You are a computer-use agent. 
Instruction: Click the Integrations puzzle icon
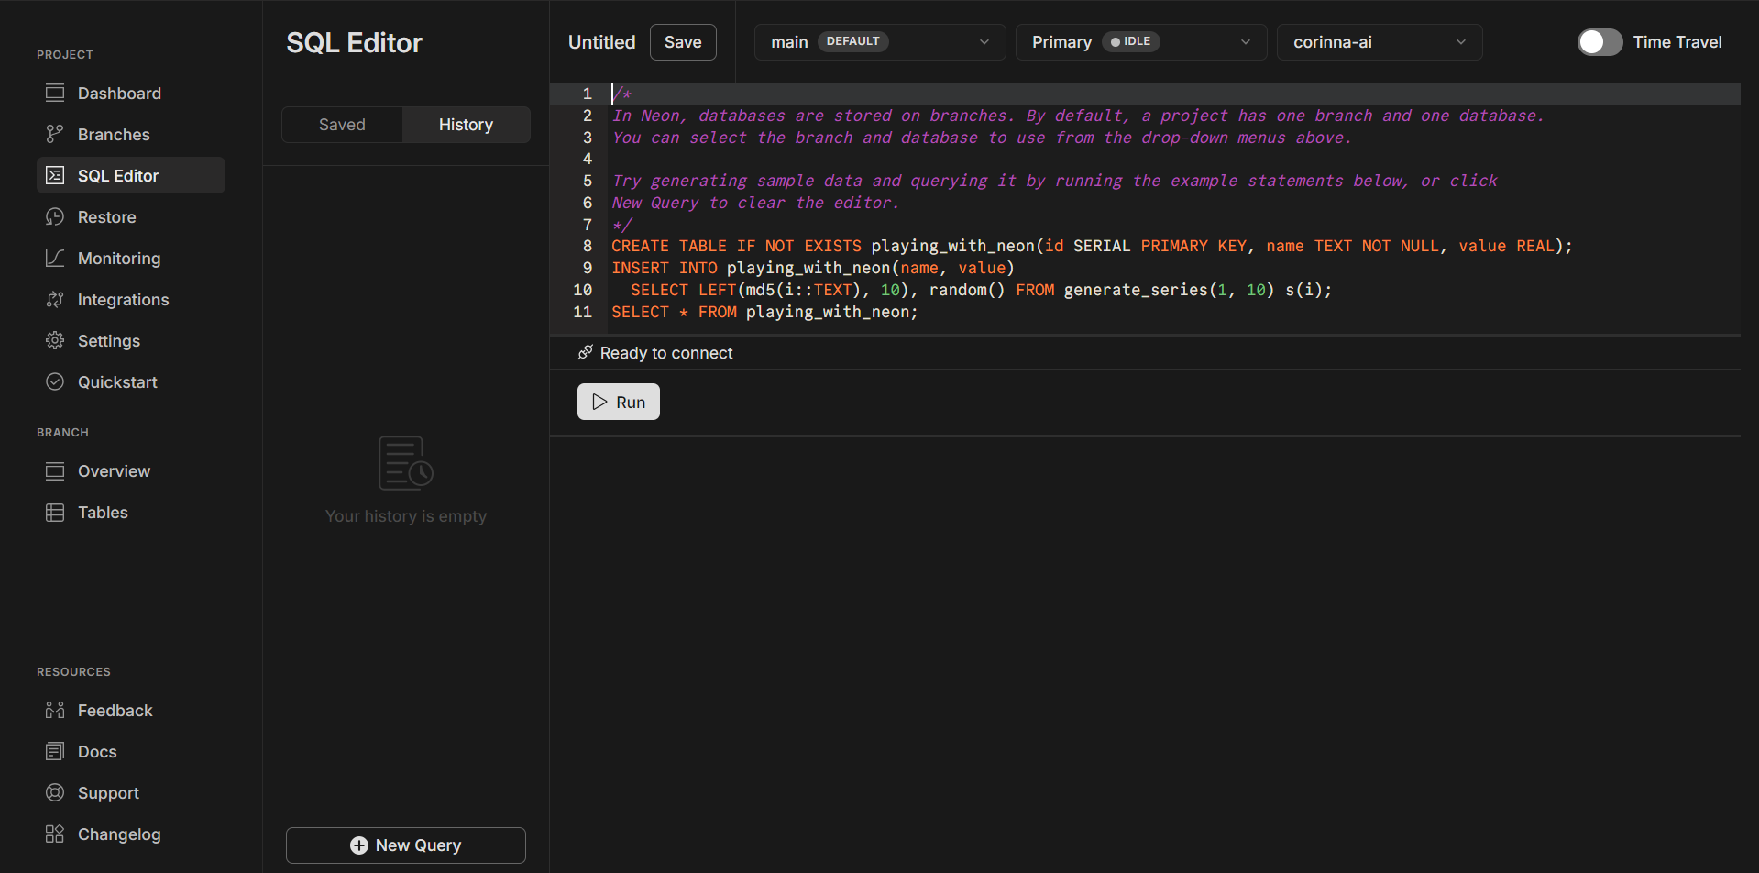point(55,299)
